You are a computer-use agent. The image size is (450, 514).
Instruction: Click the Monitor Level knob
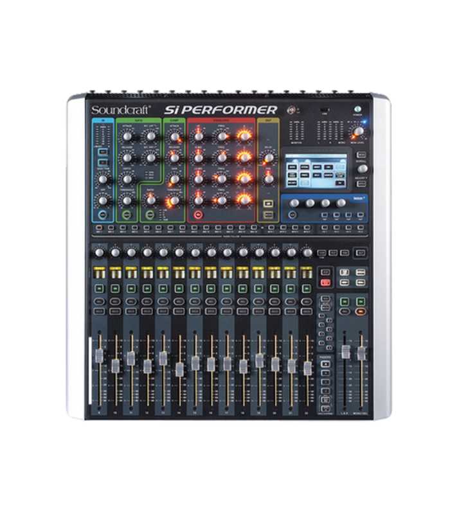(359, 131)
